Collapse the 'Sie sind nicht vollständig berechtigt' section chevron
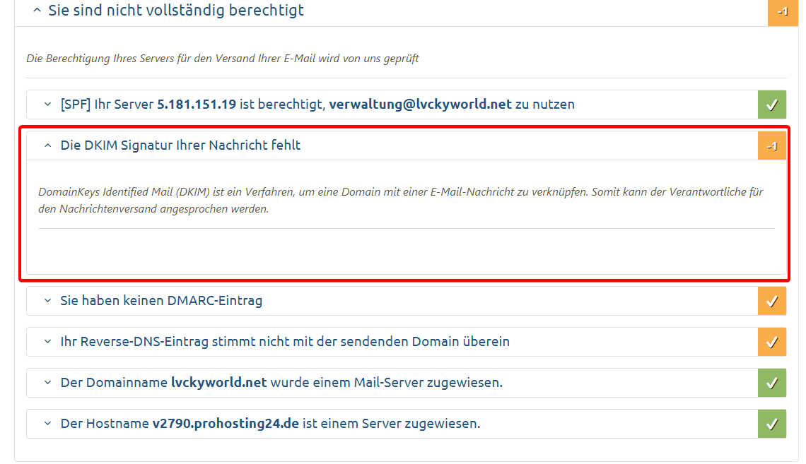Viewport: 806px width, 464px height. (37, 11)
